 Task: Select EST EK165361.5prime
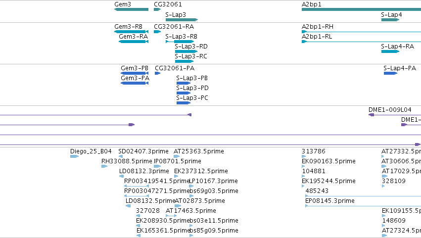coord(139,236)
